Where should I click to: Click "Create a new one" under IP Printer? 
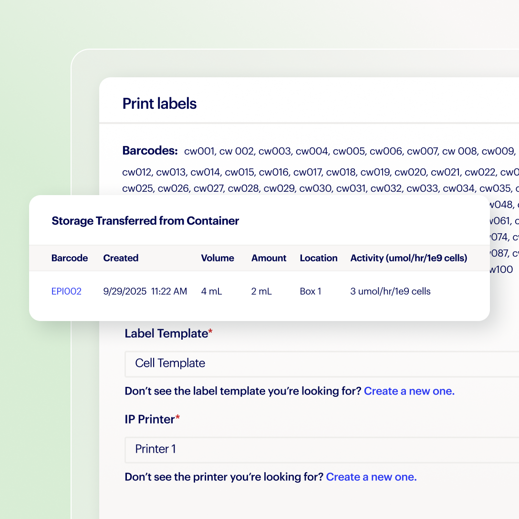371,477
